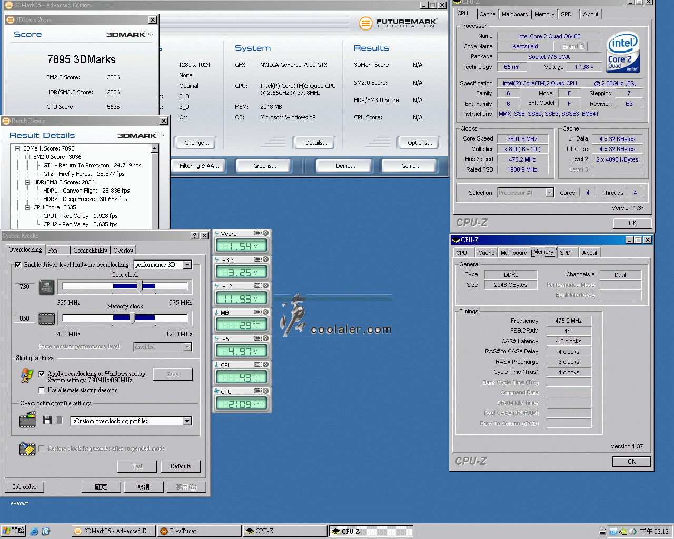This screenshot has height=539, width=674.
Task: Open the performance 3D profile dropdown
Action: (187, 265)
